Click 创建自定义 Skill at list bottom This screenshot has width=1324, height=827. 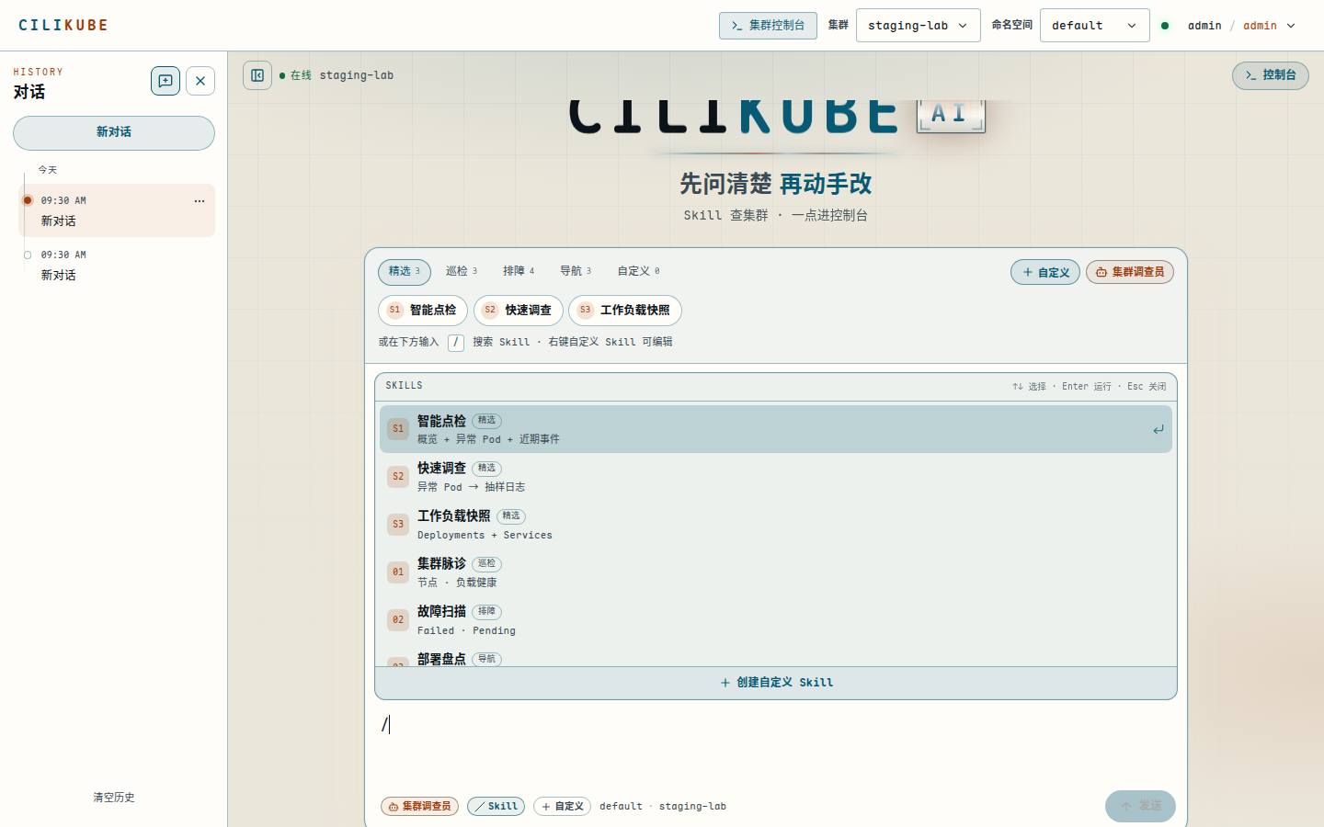coord(776,683)
